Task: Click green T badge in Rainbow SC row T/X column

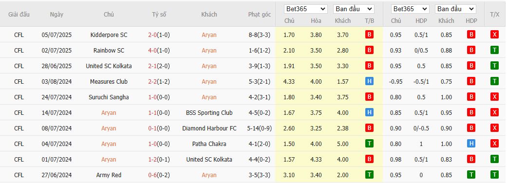Action: (x=494, y=50)
